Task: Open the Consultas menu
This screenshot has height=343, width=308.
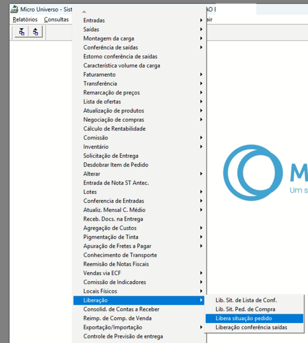Action: (56, 19)
